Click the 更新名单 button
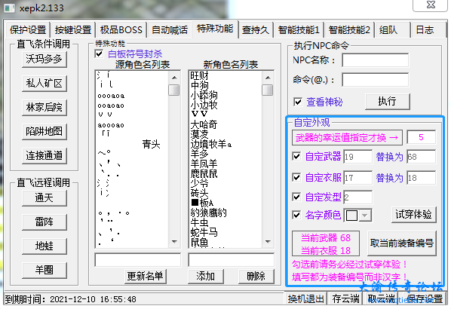 click(x=146, y=277)
